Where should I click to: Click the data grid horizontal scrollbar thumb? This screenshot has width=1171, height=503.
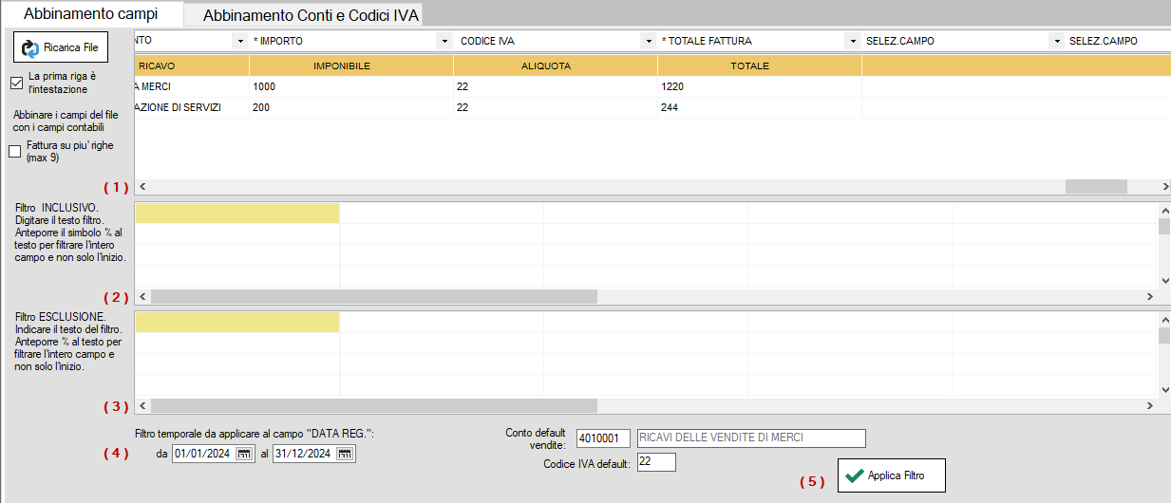(x=1094, y=187)
